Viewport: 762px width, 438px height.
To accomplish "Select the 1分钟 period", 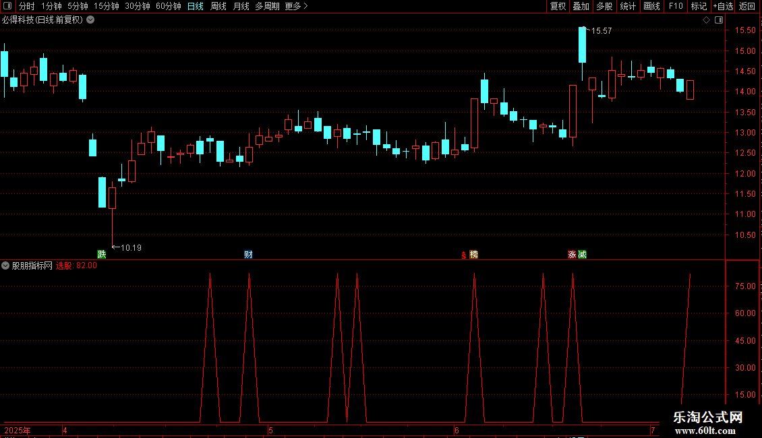I will (51, 6).
